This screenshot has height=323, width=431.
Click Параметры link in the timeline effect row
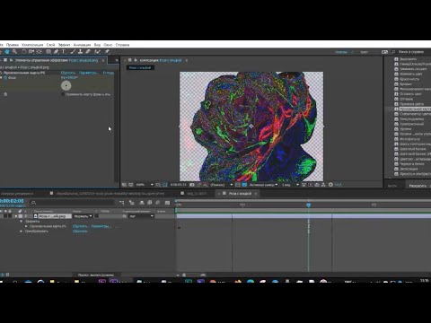pos(101,226)
